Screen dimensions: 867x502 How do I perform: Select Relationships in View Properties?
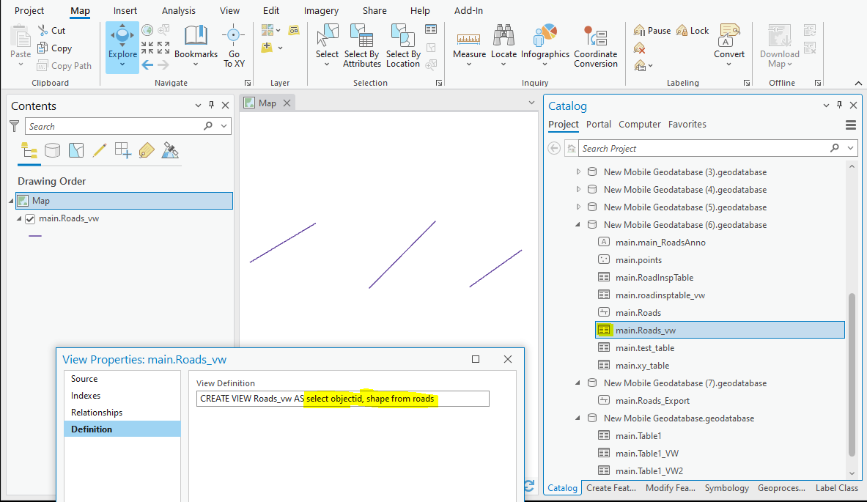pyautogui.click(x=122, y=413)
